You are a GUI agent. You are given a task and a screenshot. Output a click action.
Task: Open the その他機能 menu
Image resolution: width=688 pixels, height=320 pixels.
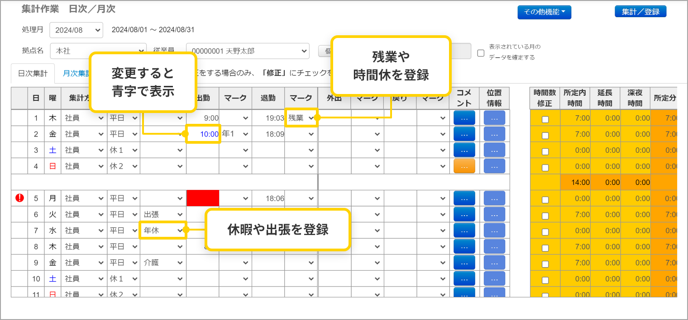(544, 12)
